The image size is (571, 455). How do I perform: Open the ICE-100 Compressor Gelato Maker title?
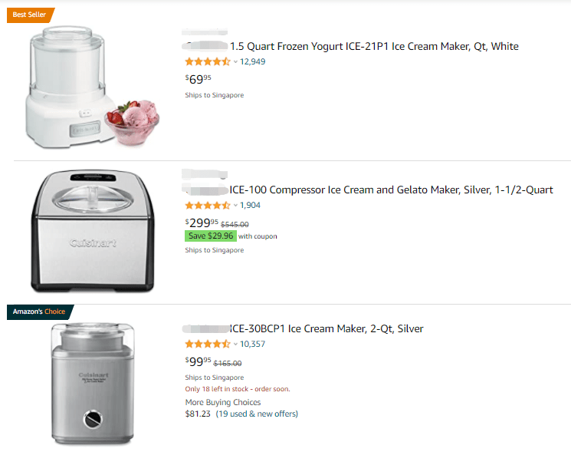click(391, 190)
